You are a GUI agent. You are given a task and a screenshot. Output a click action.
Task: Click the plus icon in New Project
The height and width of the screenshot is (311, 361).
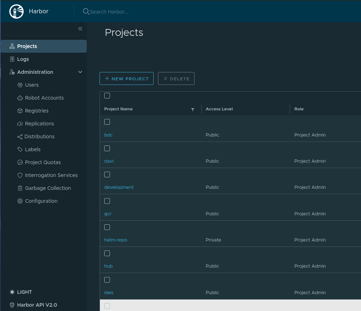pyautogui.click(x=107, y=78)
